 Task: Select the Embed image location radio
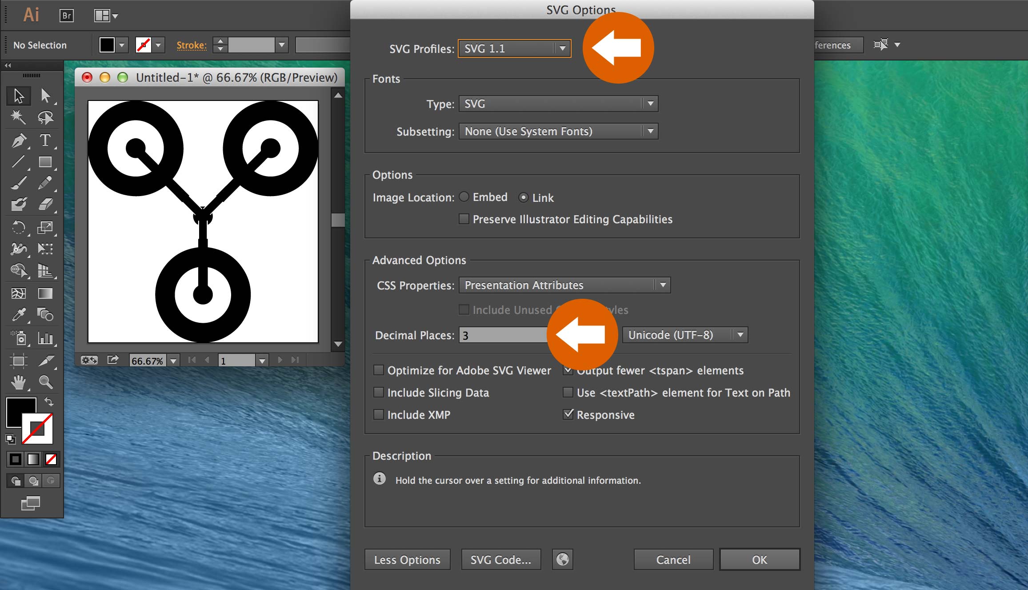point(464,197)
